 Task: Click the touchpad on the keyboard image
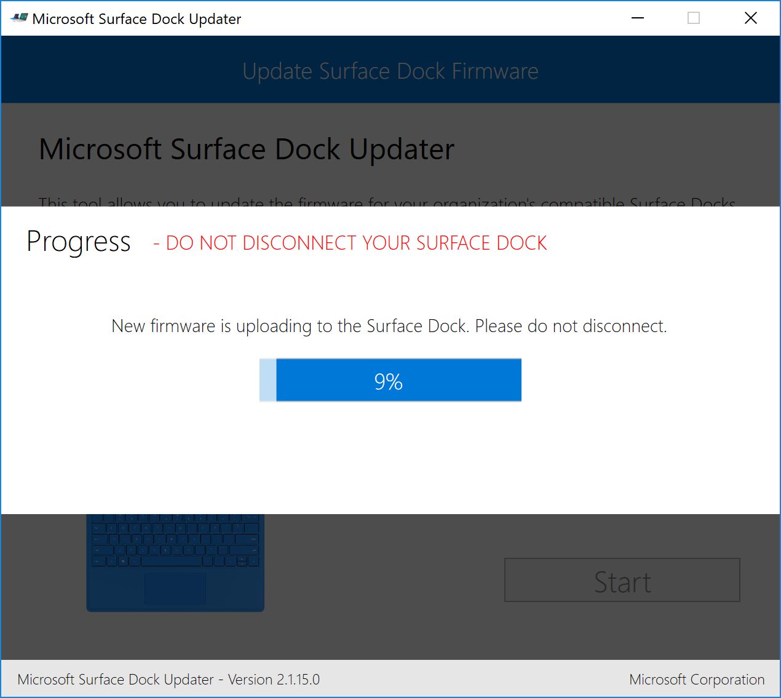click(175, 589)
